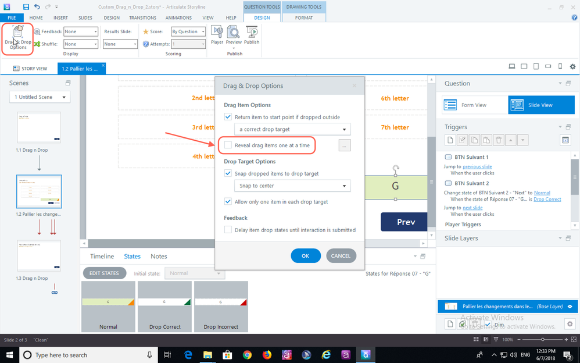The image size is (580, 363).
Task: Undo the last action
Action: tap(37, 6)
